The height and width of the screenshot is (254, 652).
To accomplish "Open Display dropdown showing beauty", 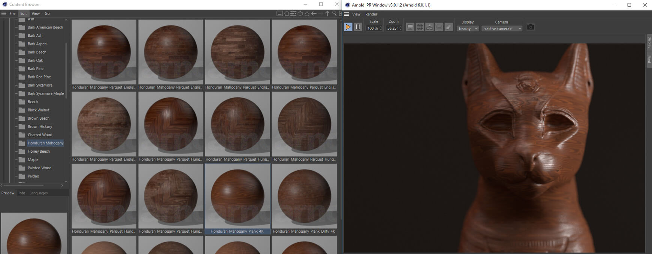I will pyautogui.click(x=468, y=29).
